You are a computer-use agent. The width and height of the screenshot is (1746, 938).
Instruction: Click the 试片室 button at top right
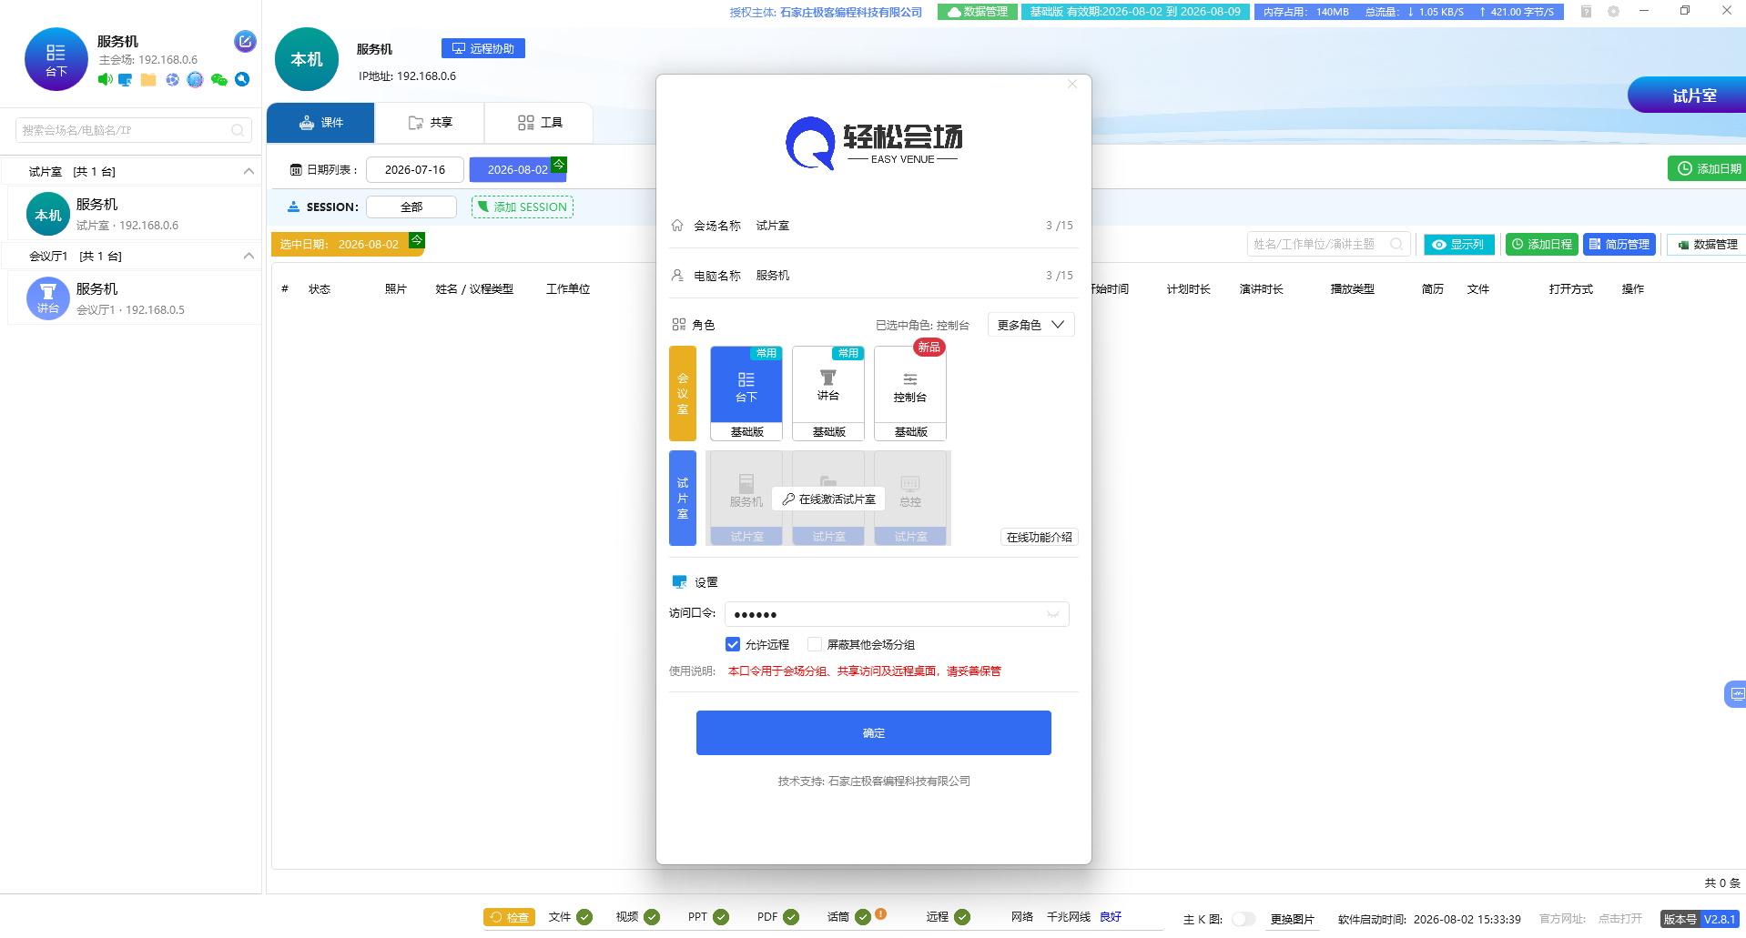click(1689, 95)
